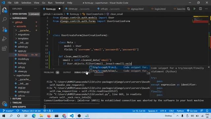Select try/except/else snippet suggestion
This screenshot has width=211, height=119.
[119, 71]
